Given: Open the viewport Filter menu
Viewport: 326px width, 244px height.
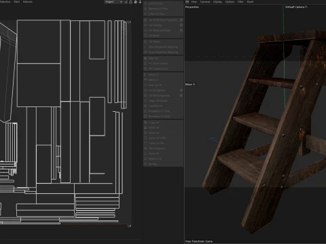Looking at the screenshot, I should [240, 2].
